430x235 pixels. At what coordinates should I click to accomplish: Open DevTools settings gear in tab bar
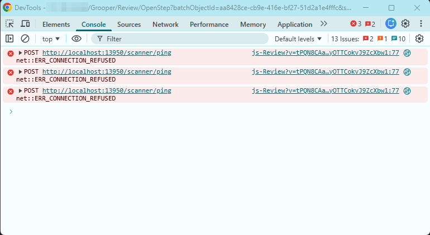coord(405,24)
